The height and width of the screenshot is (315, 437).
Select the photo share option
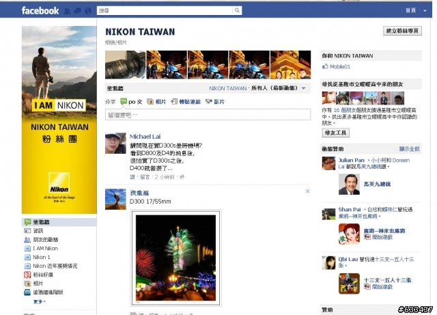tap(156, 102)
